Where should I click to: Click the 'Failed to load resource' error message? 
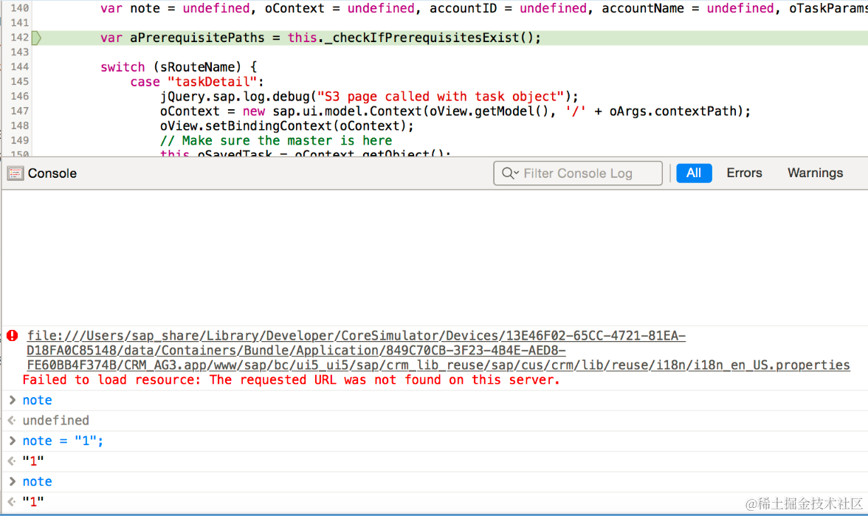tap(291, 379)
